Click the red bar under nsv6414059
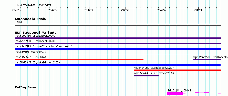Screen dimensions: 228x96 point(177,70)
